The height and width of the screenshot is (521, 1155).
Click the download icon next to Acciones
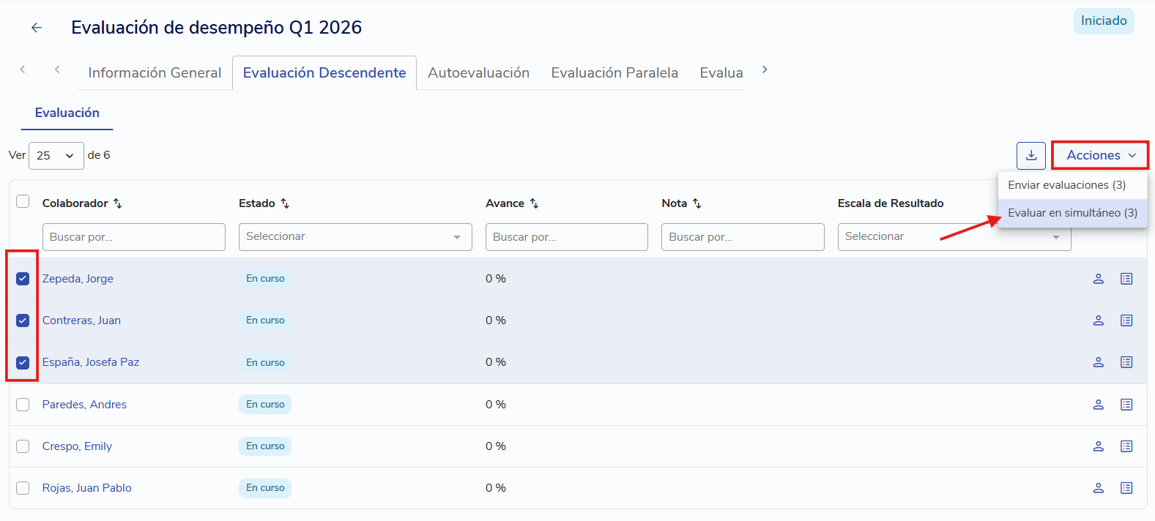coord(1030,155)
